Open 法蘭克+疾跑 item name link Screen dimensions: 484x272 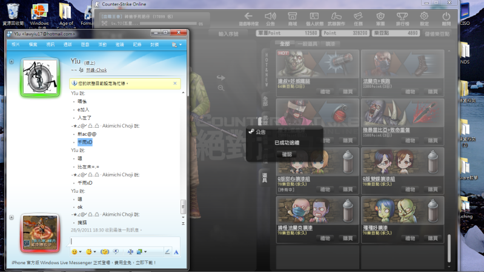[x=376, y=81]
